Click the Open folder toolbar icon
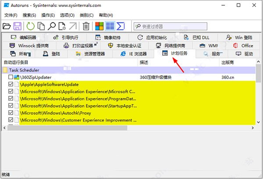The height and width of the screenshot is (179, 263). [7, 26]
